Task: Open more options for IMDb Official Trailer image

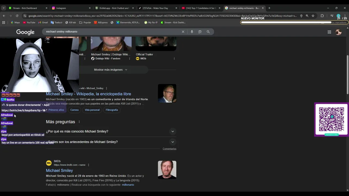Action: tap(174, 59)
